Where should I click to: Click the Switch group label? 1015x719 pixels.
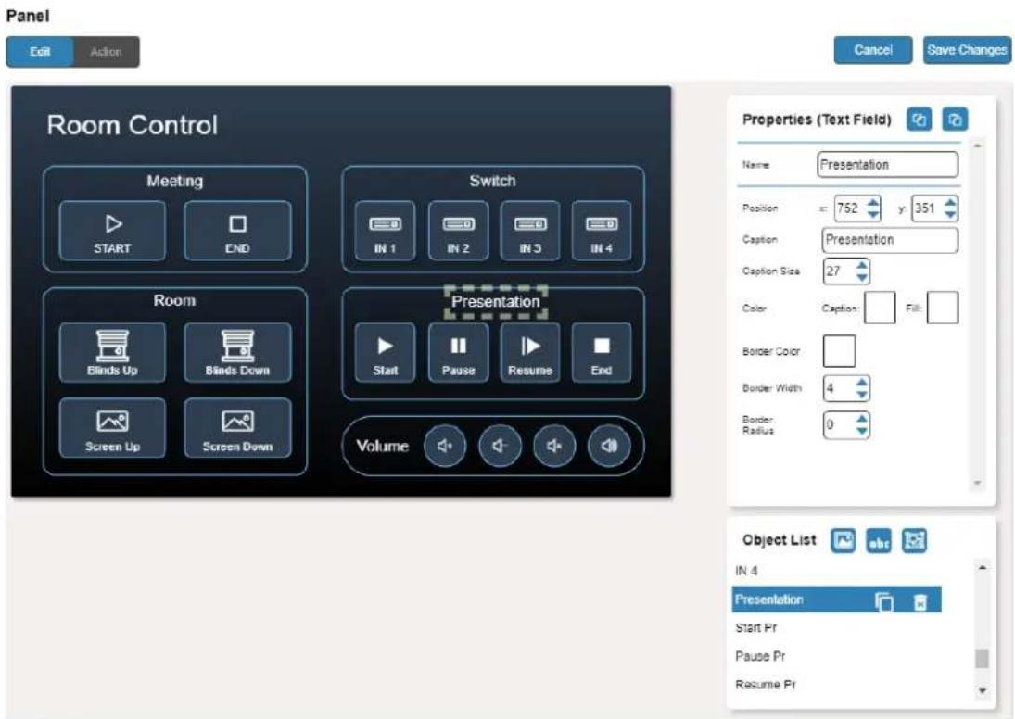point(492,182)
